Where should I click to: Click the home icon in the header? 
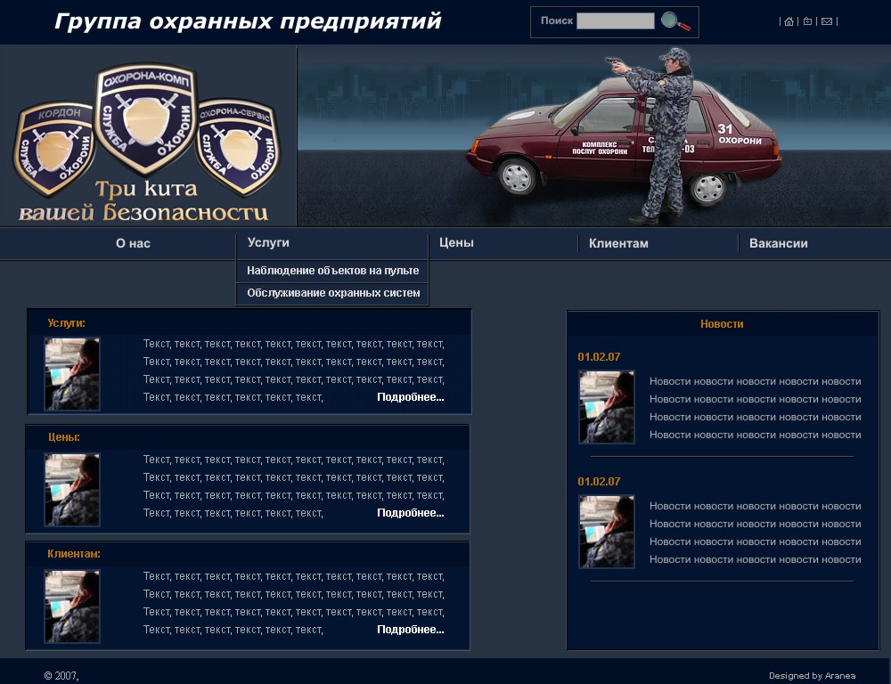(x=789, y=21)
